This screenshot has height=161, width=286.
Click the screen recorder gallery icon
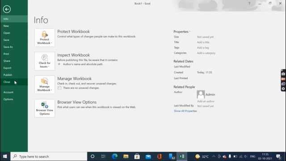tap(283, 84)
